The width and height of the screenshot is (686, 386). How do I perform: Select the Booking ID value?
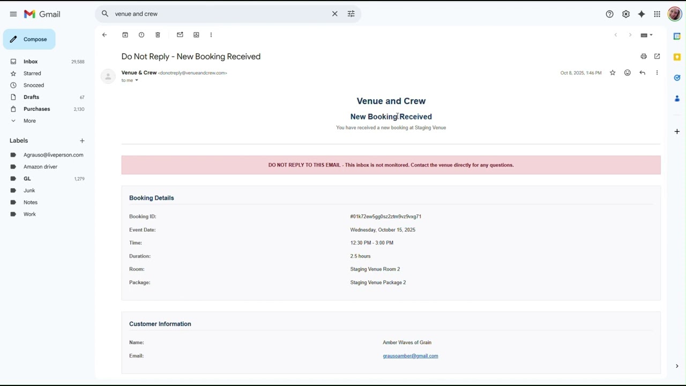(386, 217)
